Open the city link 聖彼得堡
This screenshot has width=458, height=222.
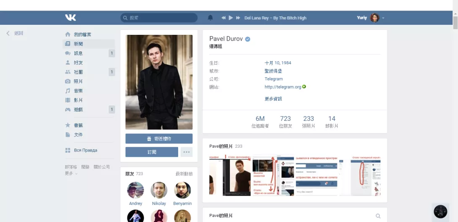pyautogui.click(x=274, y=71)
